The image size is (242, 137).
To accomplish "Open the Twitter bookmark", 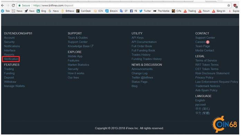I will (145, 11).
